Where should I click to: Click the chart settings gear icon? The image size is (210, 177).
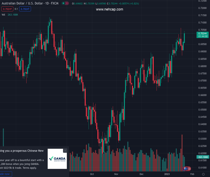[203, 174]
